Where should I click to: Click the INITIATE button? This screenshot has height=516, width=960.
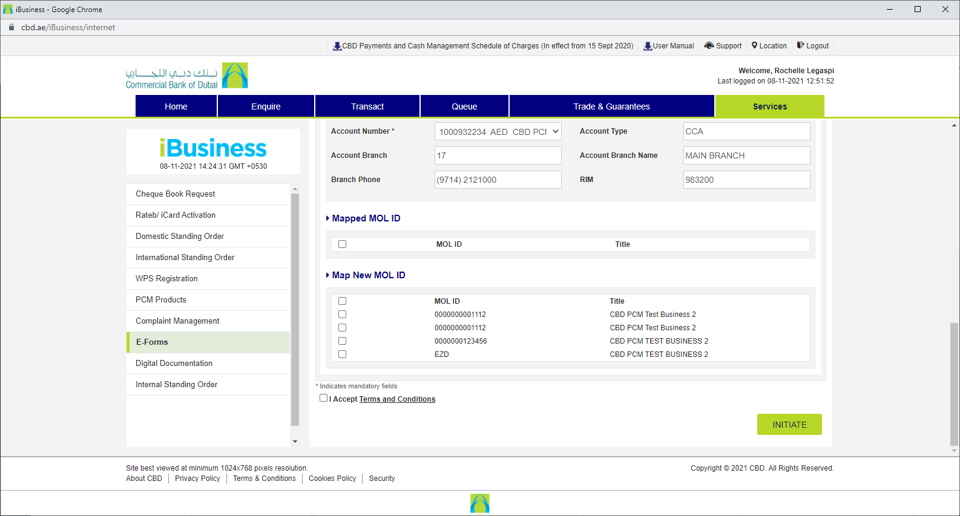[789, 425]
